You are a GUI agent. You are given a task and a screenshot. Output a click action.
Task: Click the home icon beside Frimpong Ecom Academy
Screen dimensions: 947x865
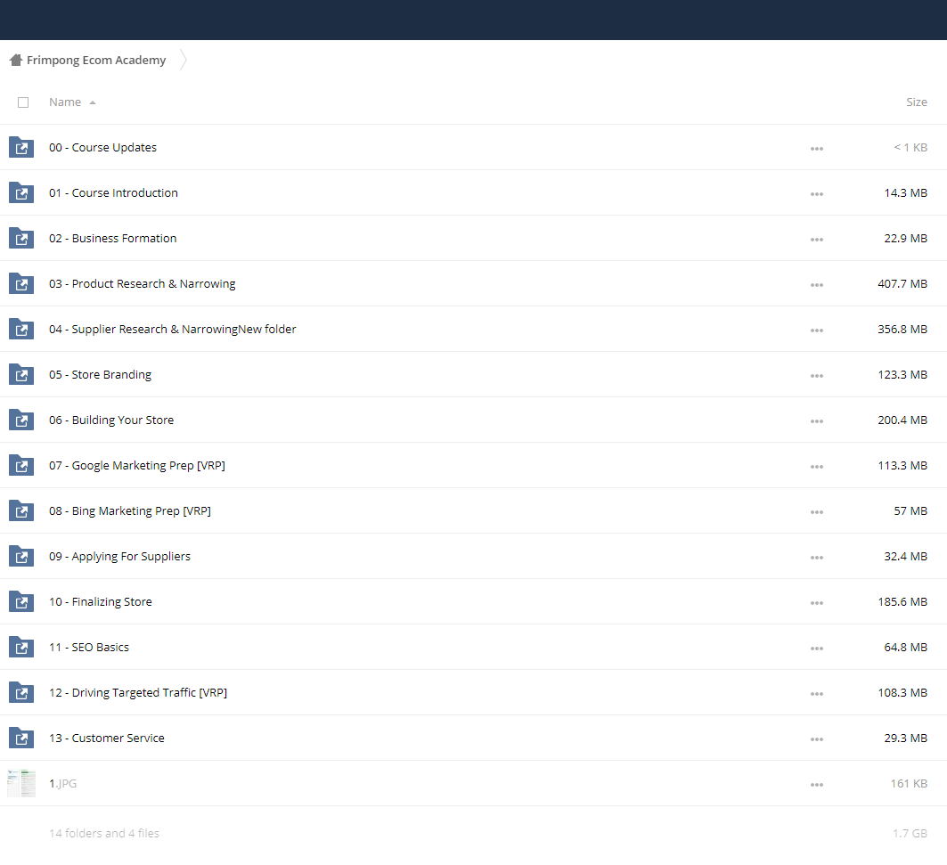(16, 60)
